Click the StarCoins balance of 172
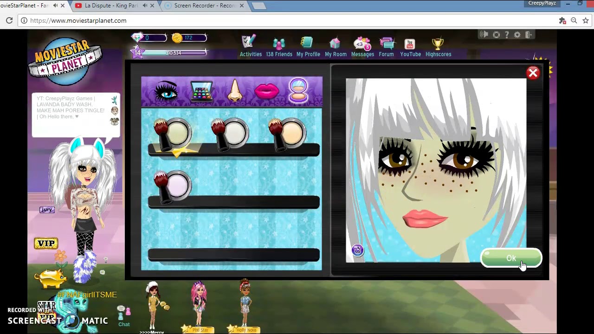The width and height of the screenshot is (594, 334). pos(189,38)
